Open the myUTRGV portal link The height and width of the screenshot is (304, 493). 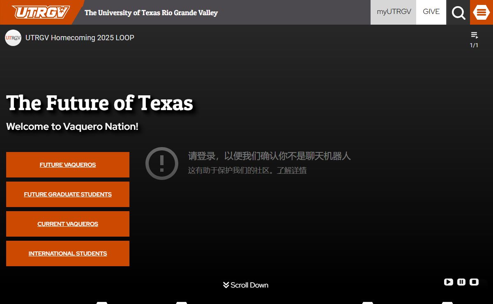pos(394,12)
